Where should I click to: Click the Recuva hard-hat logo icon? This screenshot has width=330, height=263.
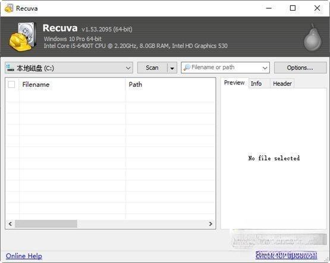point(22,36)
